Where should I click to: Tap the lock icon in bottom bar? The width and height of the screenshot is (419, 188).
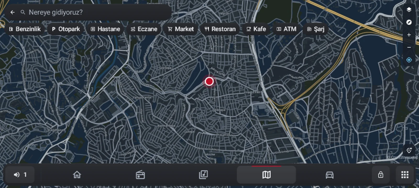coord(381,175)
